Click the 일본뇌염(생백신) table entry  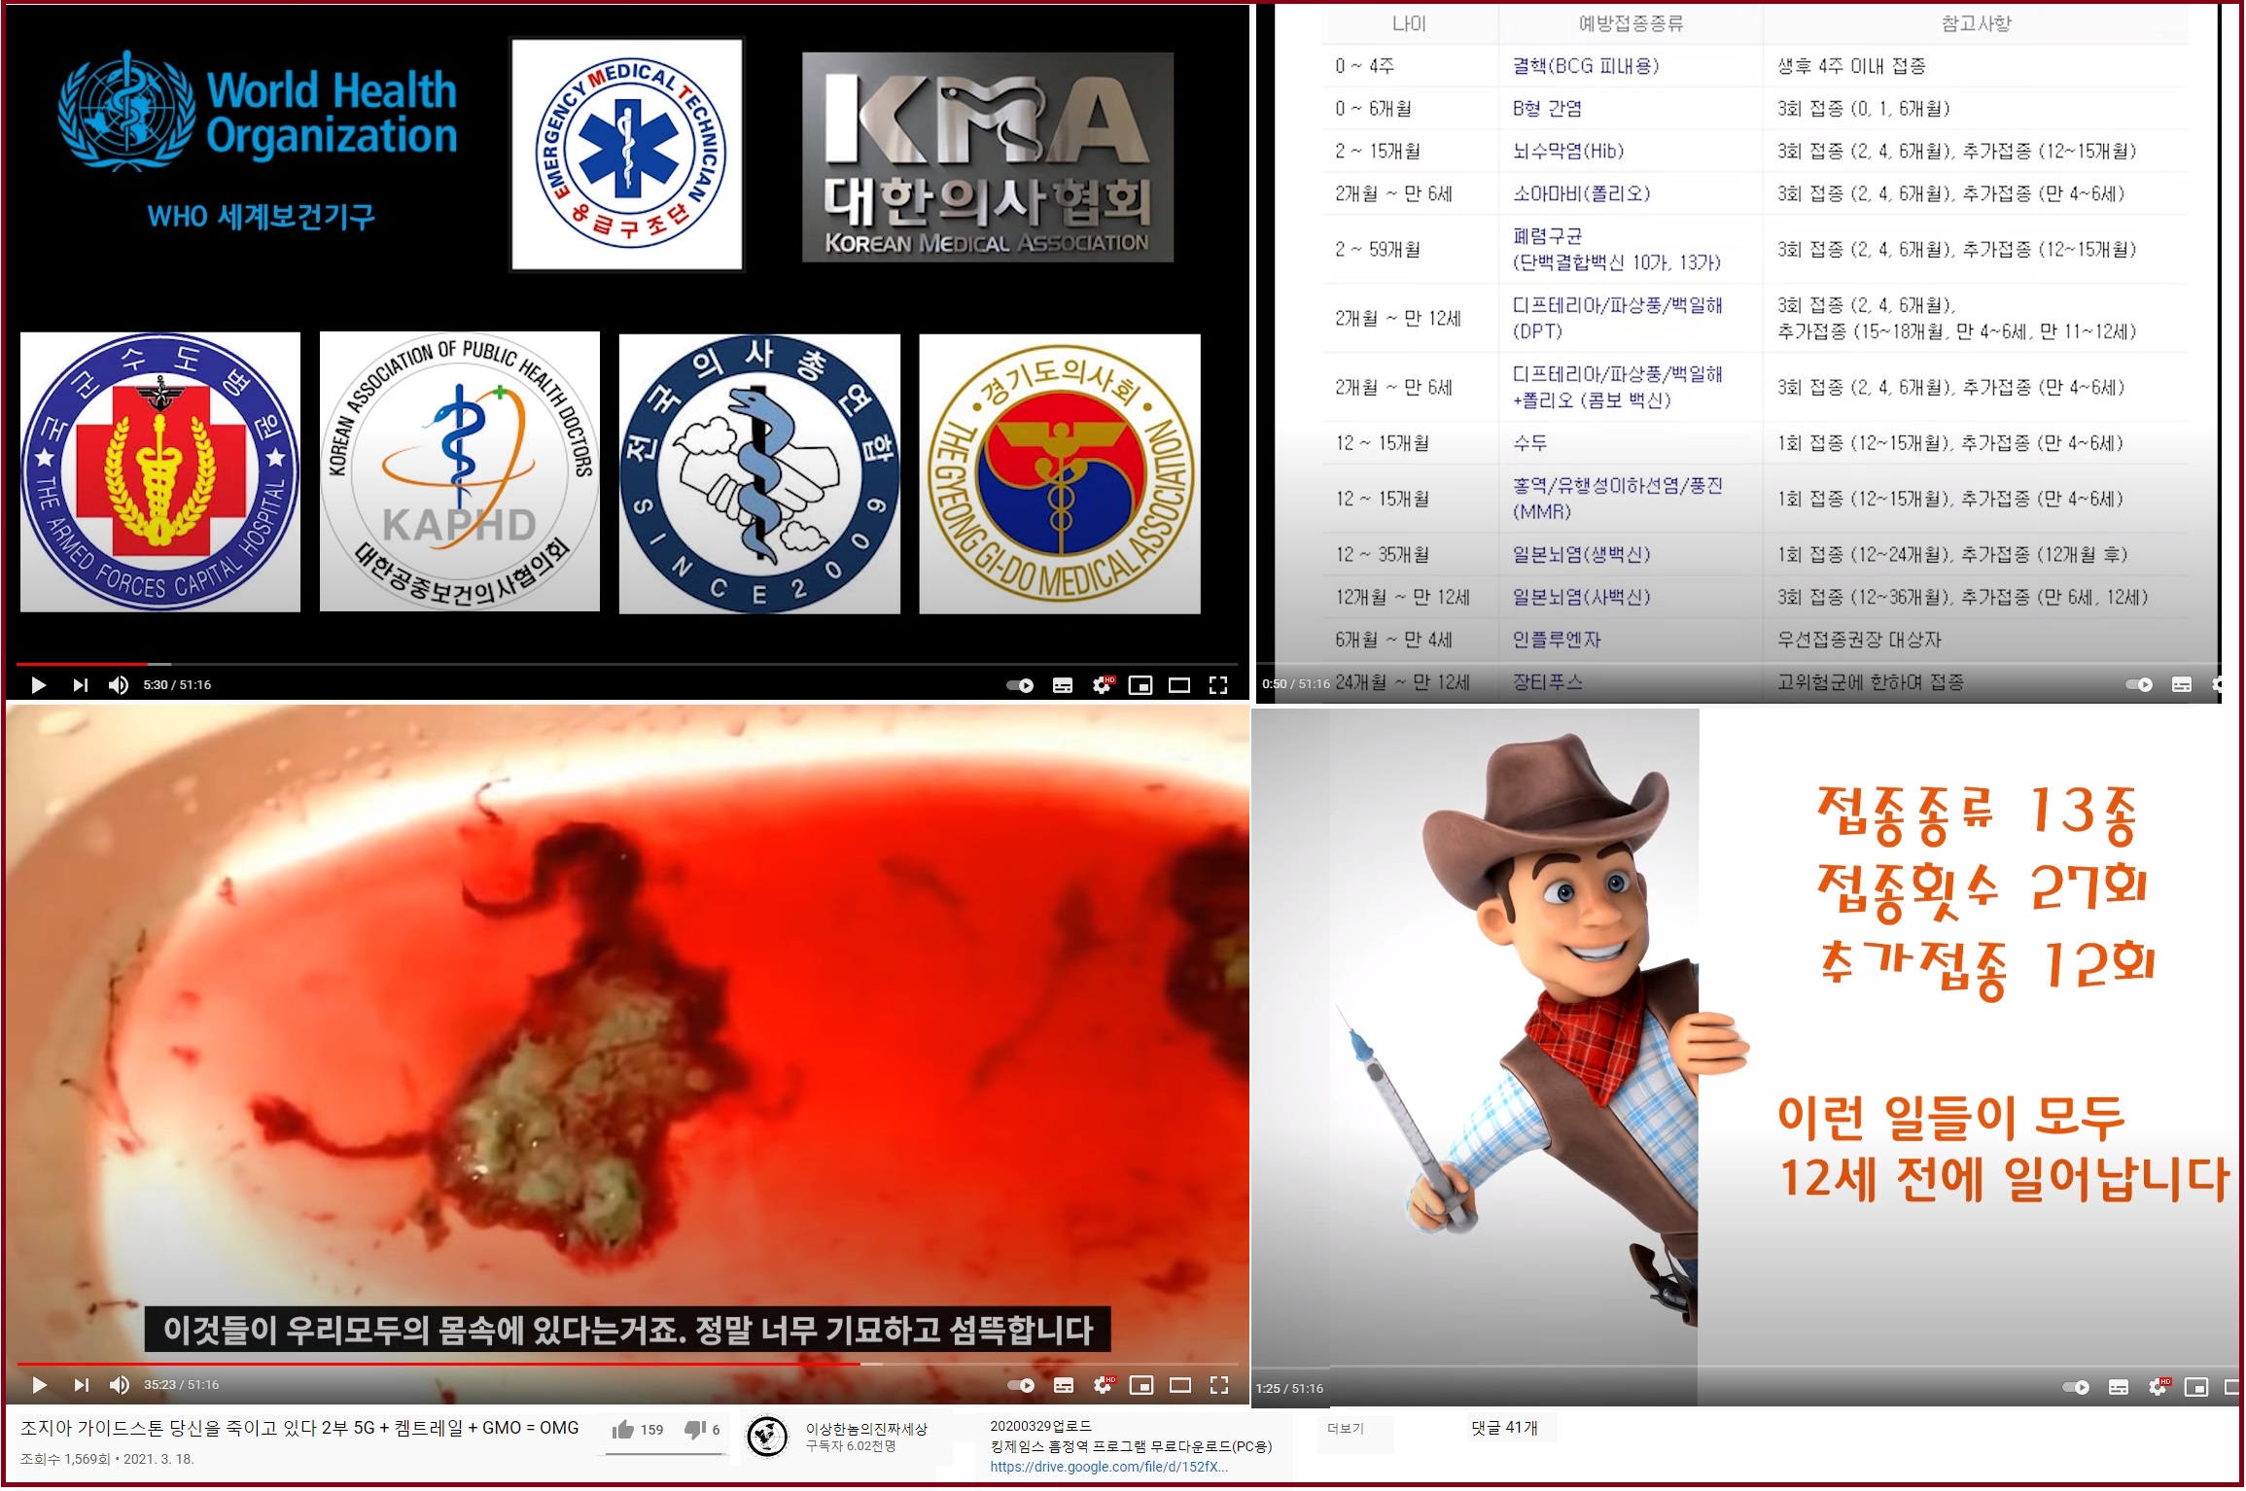pos(1582,555)
